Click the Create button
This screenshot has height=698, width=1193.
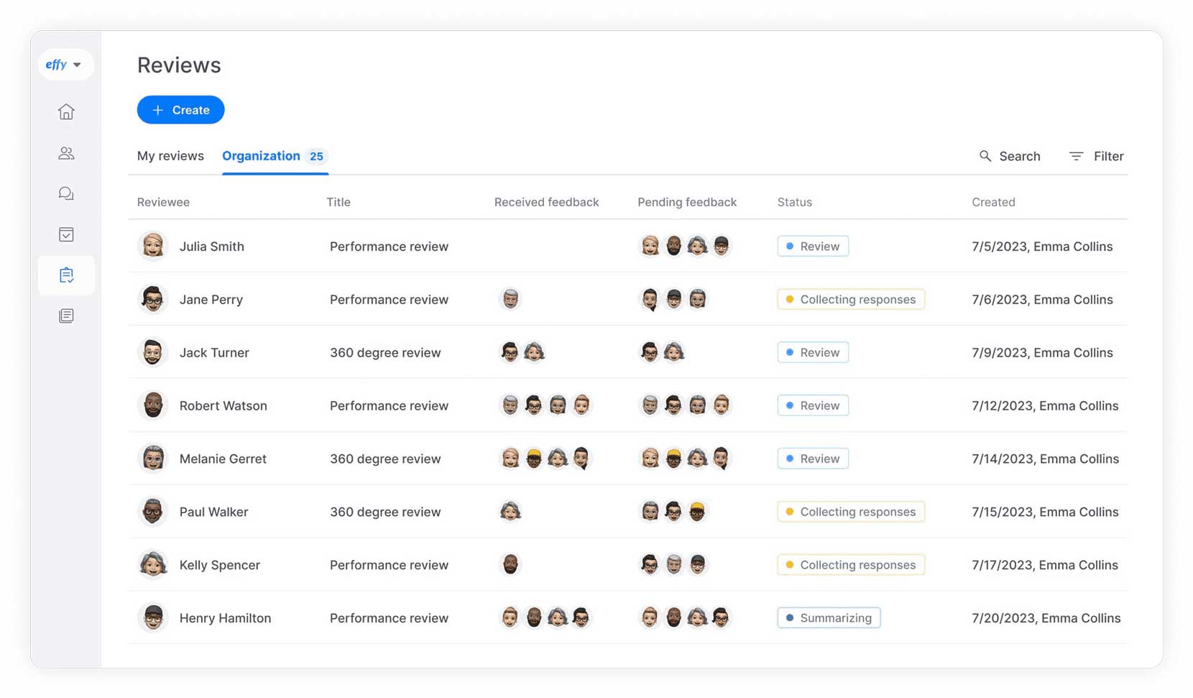point(180,109)
